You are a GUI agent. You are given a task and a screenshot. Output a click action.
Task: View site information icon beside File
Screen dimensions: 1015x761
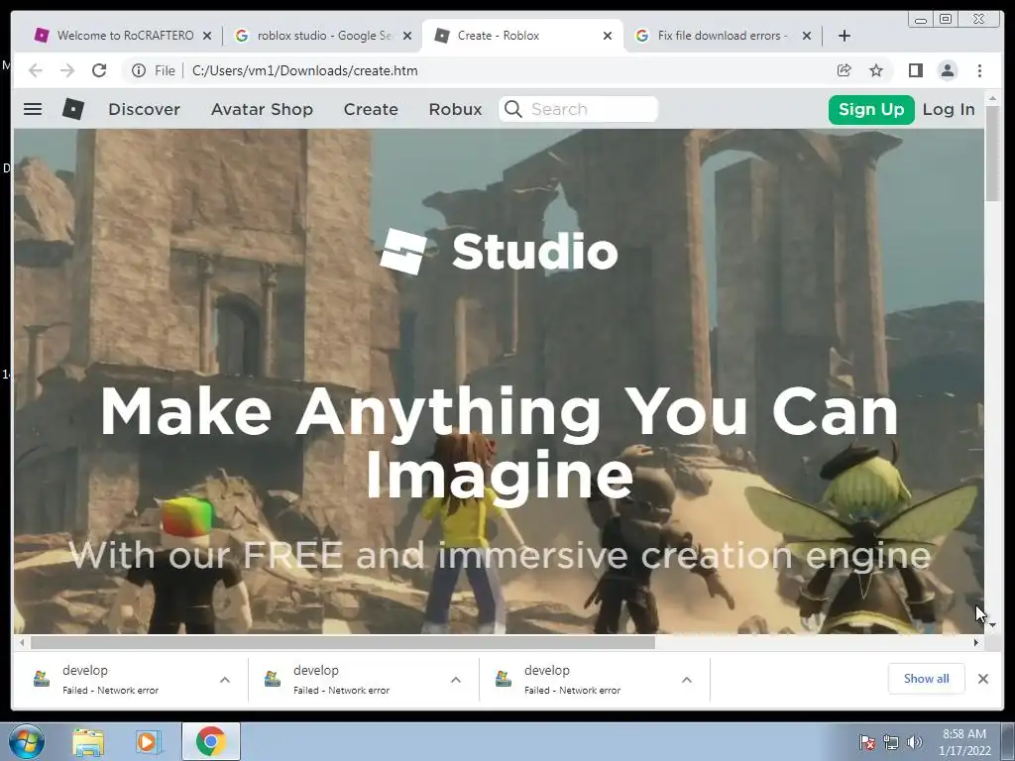(x=139, y=70)
